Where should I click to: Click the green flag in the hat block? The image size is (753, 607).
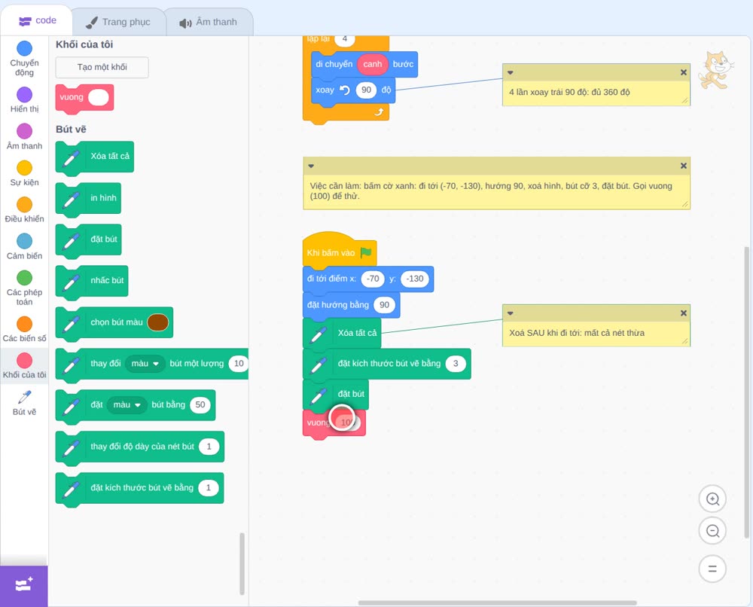click(366, 252)
